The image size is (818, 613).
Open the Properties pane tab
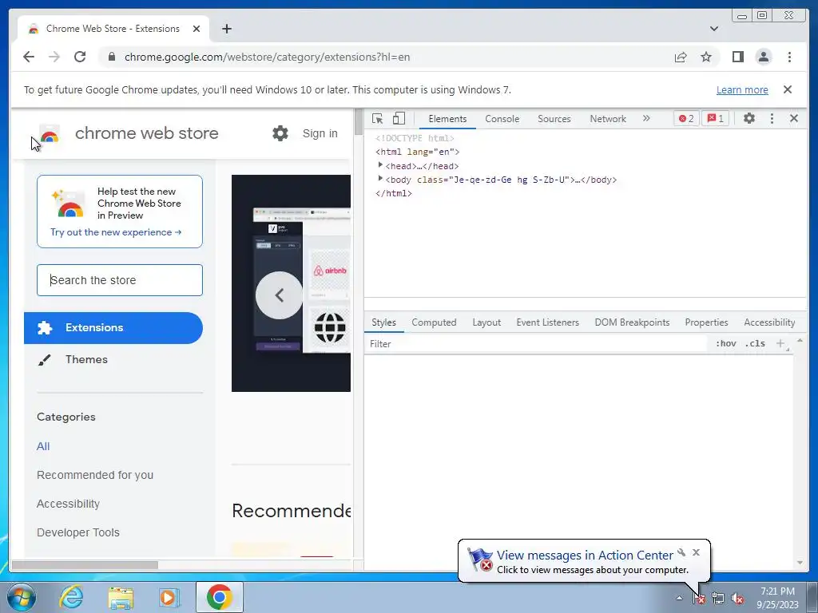(x=706, y=322)
